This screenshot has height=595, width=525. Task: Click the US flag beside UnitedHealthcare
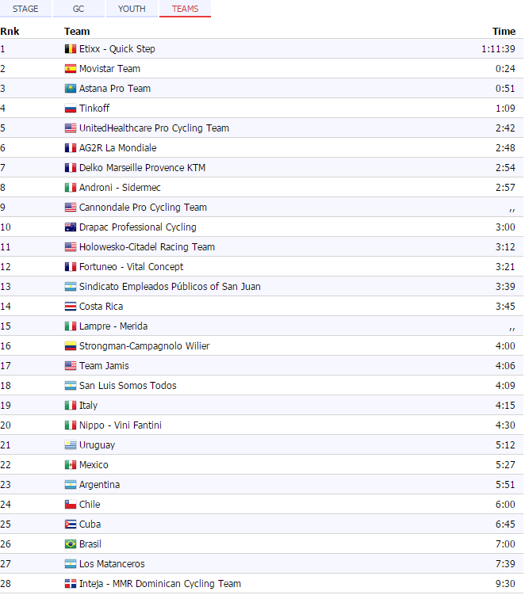pos(71,128)
